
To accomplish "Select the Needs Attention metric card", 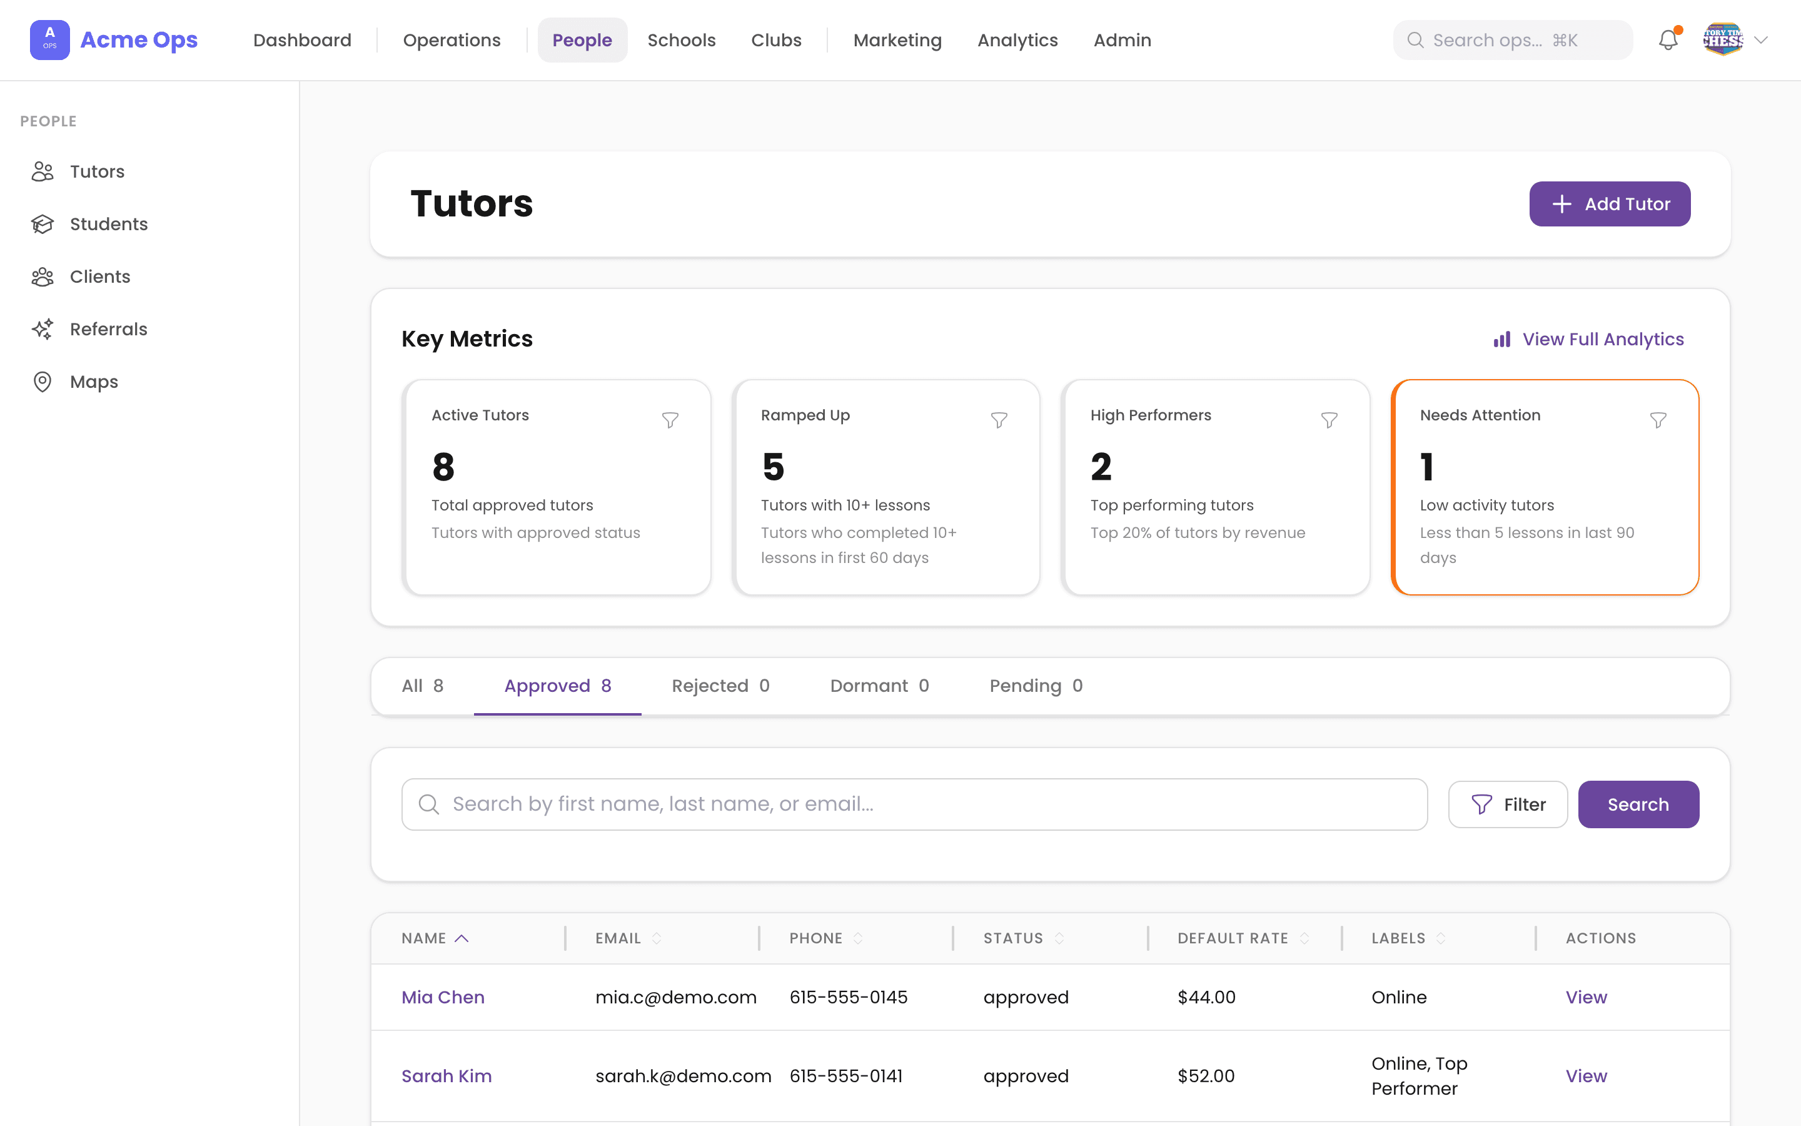I will point(1545,487).
